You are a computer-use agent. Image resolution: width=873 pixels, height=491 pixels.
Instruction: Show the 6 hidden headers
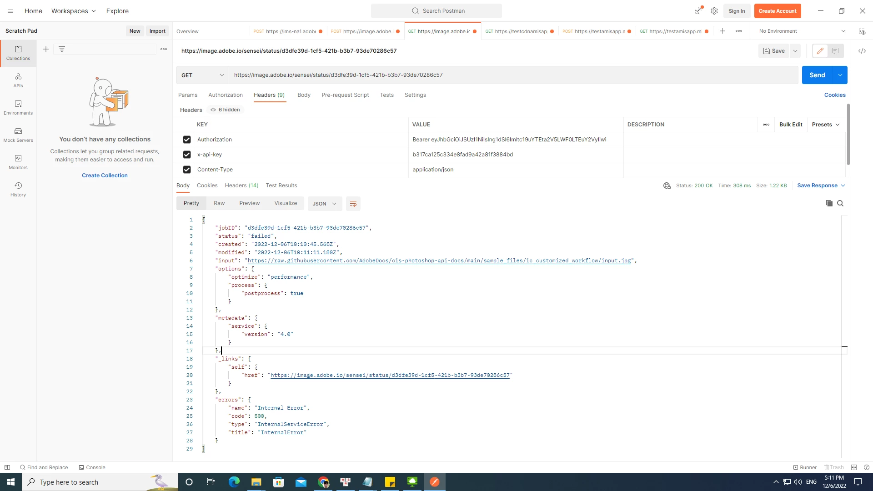coord(226,110)
